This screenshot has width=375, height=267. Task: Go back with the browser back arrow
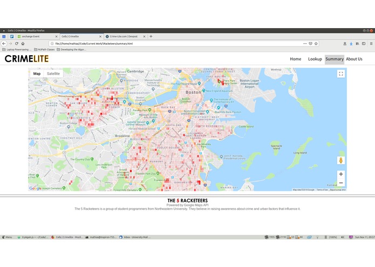tap(4, 44)
